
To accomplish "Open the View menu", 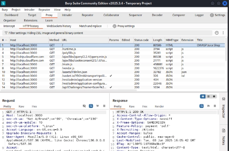I will (57, 10).
